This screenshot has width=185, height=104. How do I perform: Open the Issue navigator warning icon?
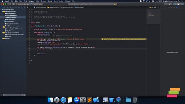tap(13, 7)
